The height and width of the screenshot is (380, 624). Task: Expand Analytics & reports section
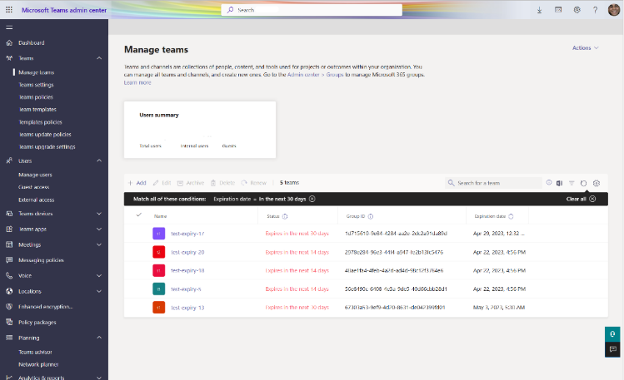click(x=99, y=378)
